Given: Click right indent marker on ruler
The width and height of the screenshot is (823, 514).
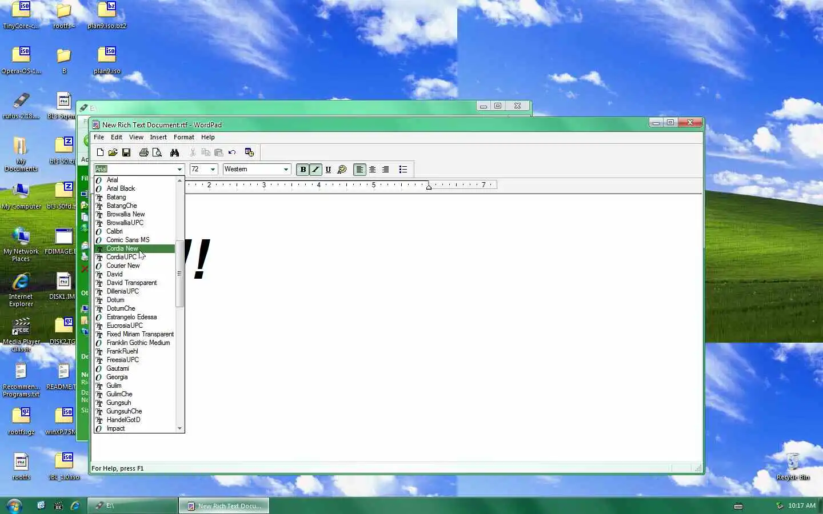Looking at the screenshot, I should click(x=429, y=186).
